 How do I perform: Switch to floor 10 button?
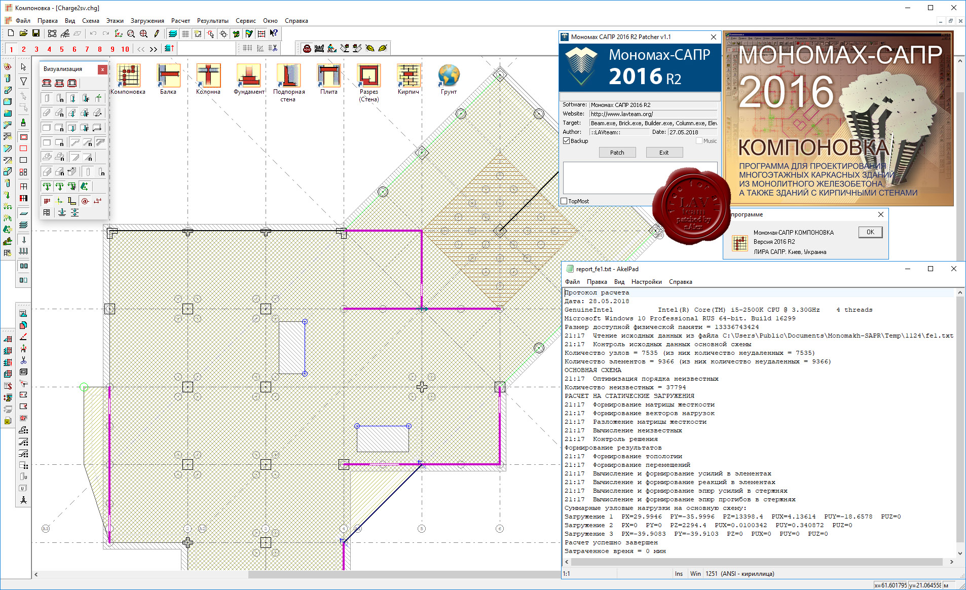tap(125, 49)
